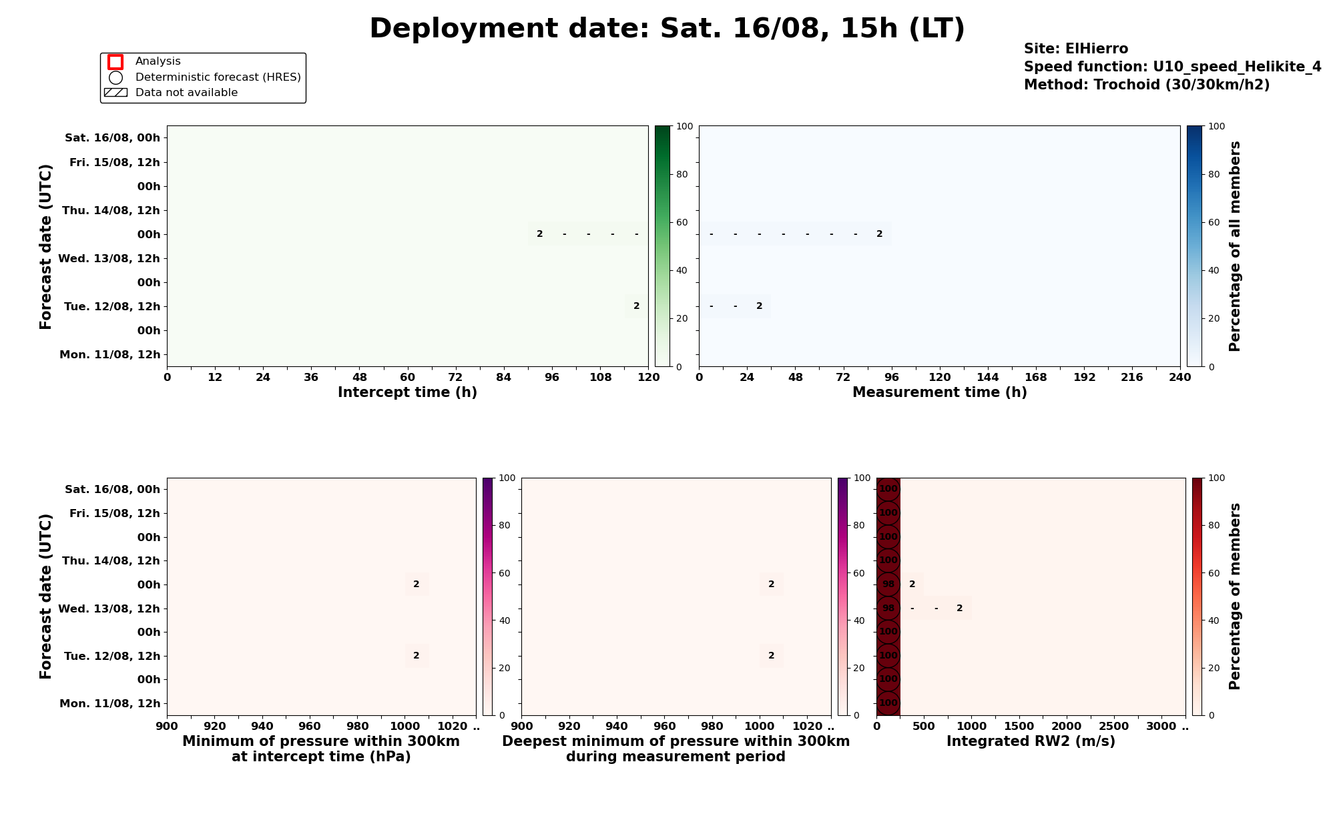Click the bottom panel's 'Mon. 11/08, 12h' tick label

(110, 703)
